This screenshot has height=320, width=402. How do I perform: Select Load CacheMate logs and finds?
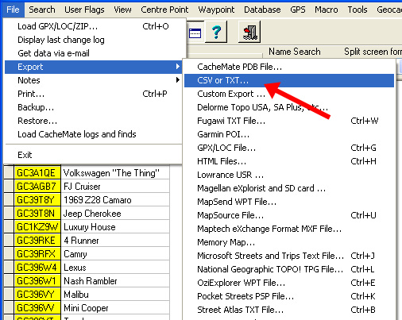(93, 134)
